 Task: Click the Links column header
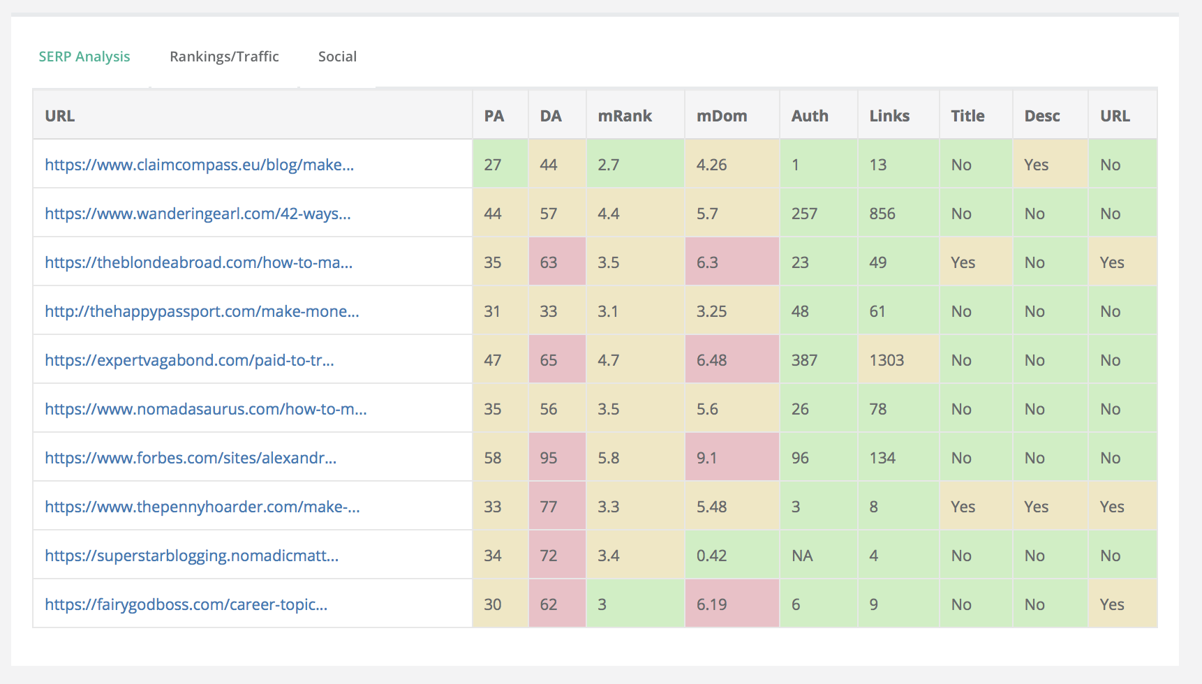[889, 115]
